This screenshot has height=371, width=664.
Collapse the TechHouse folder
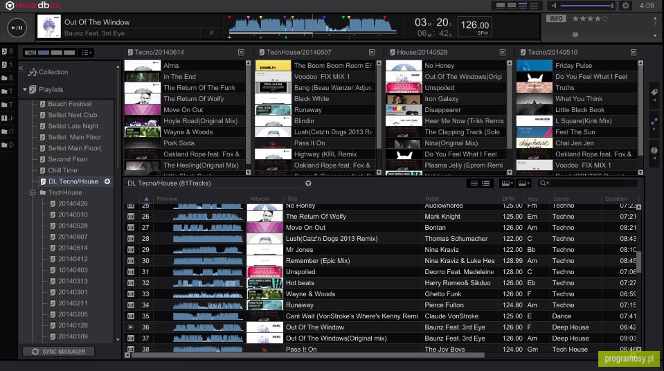(x=32, y=192)
